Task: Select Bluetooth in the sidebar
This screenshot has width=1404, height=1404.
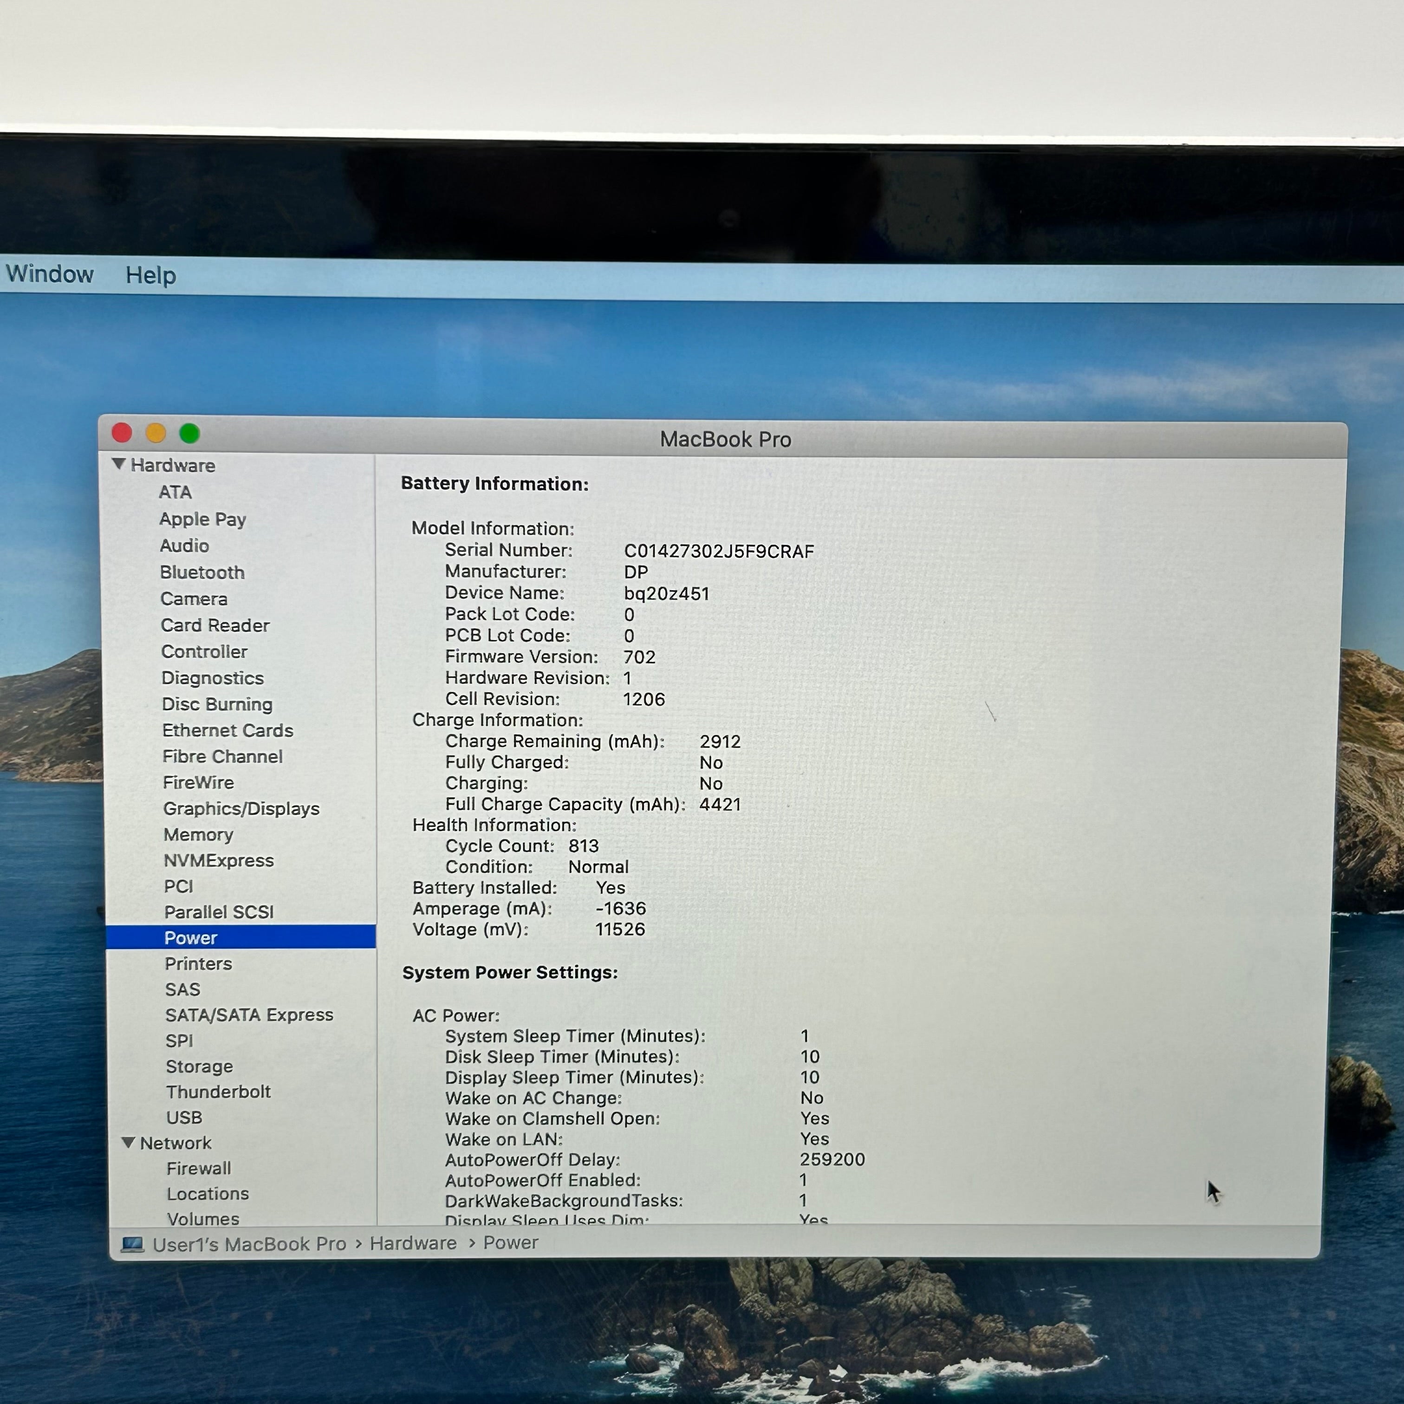Action: pos(202,572)
